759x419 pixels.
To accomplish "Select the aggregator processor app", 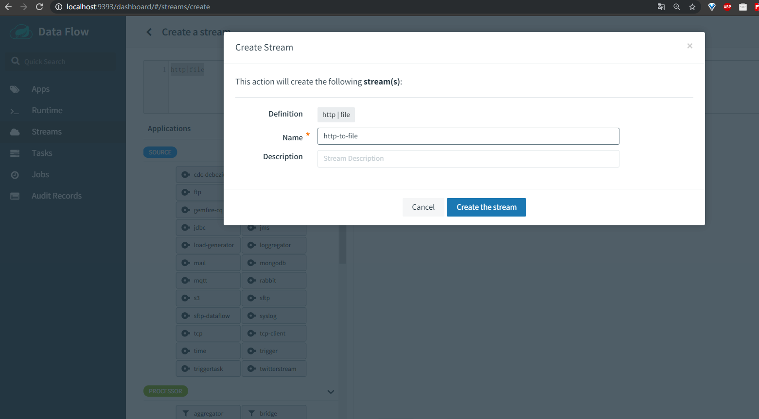I will tap(208, 413).
